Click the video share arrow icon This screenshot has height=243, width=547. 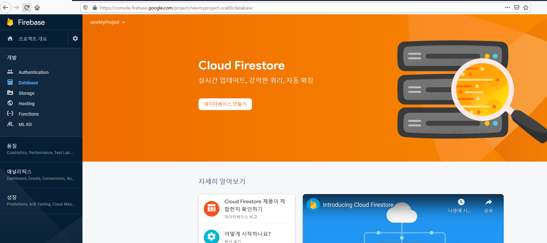[488, 202]
